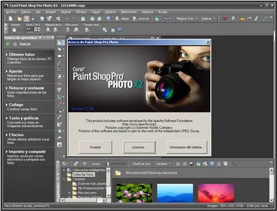Select the Red Eye tool

59,83
